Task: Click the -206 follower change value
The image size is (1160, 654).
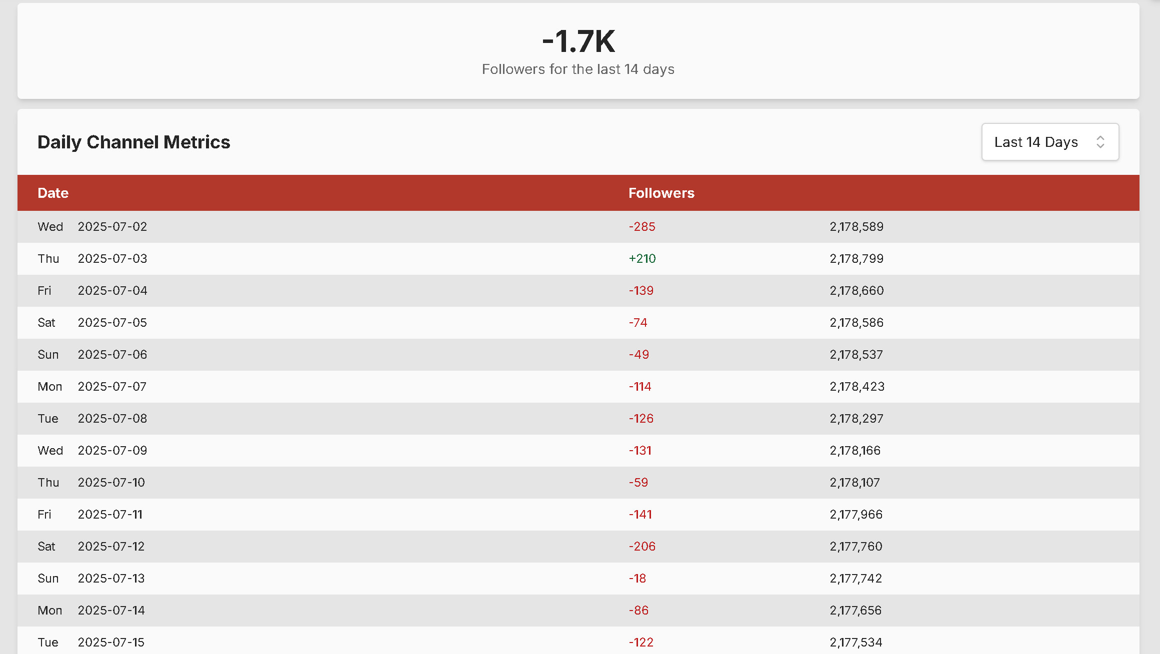Action: 642,546
